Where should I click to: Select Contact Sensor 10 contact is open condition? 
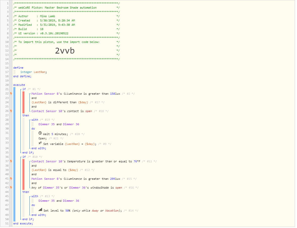pos(62,112)
